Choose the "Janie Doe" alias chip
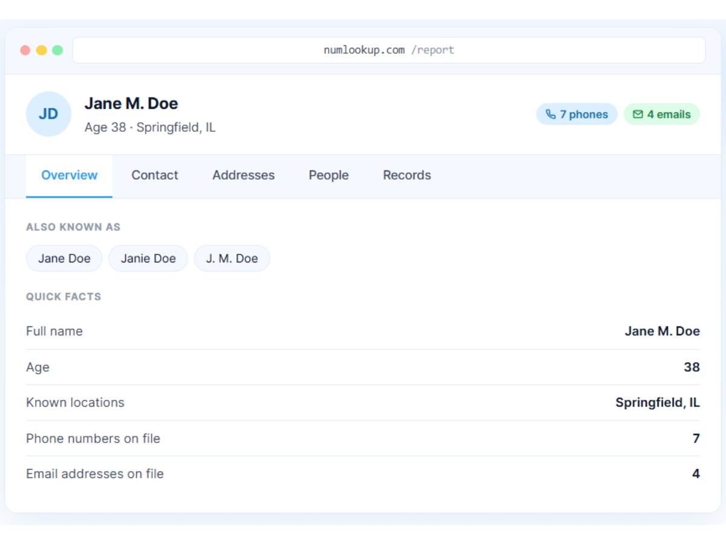This screenshot has width=726, height=544. 148,259
